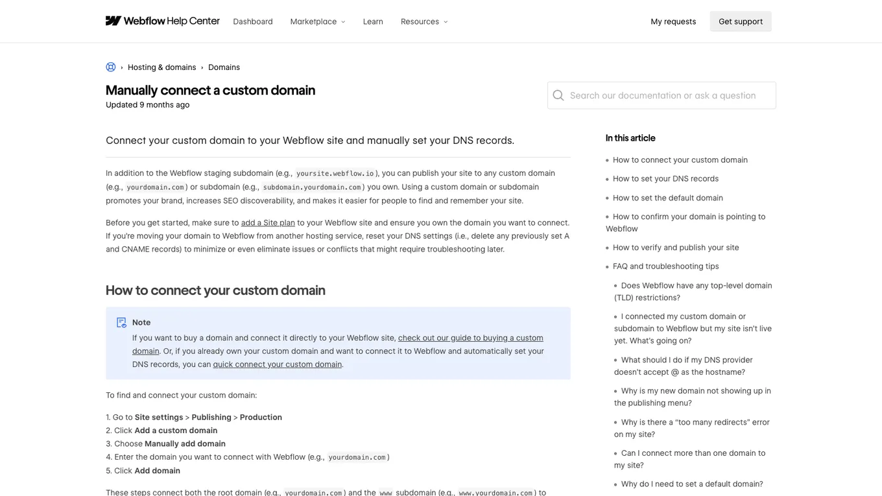Go to Hosting & domains breadcrumb
The height and width of the screenshot is (496, 882).
coord(161,67)
